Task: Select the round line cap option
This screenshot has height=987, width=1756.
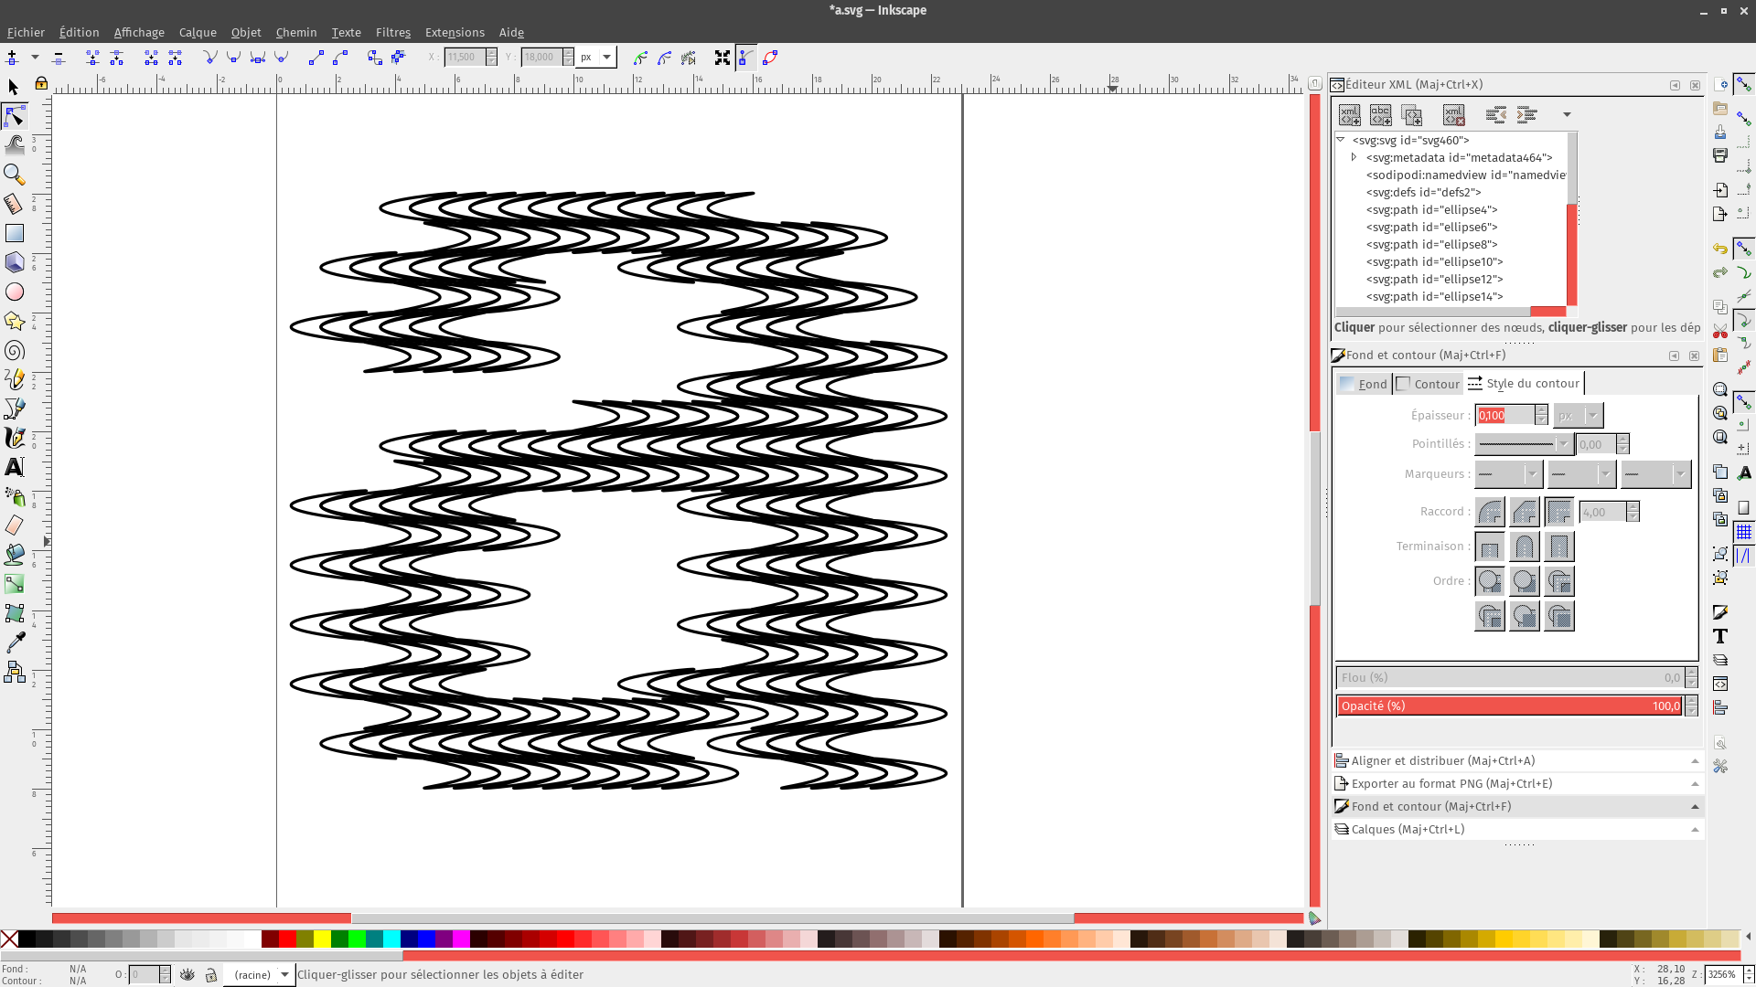Action: tap(1524, 547)
